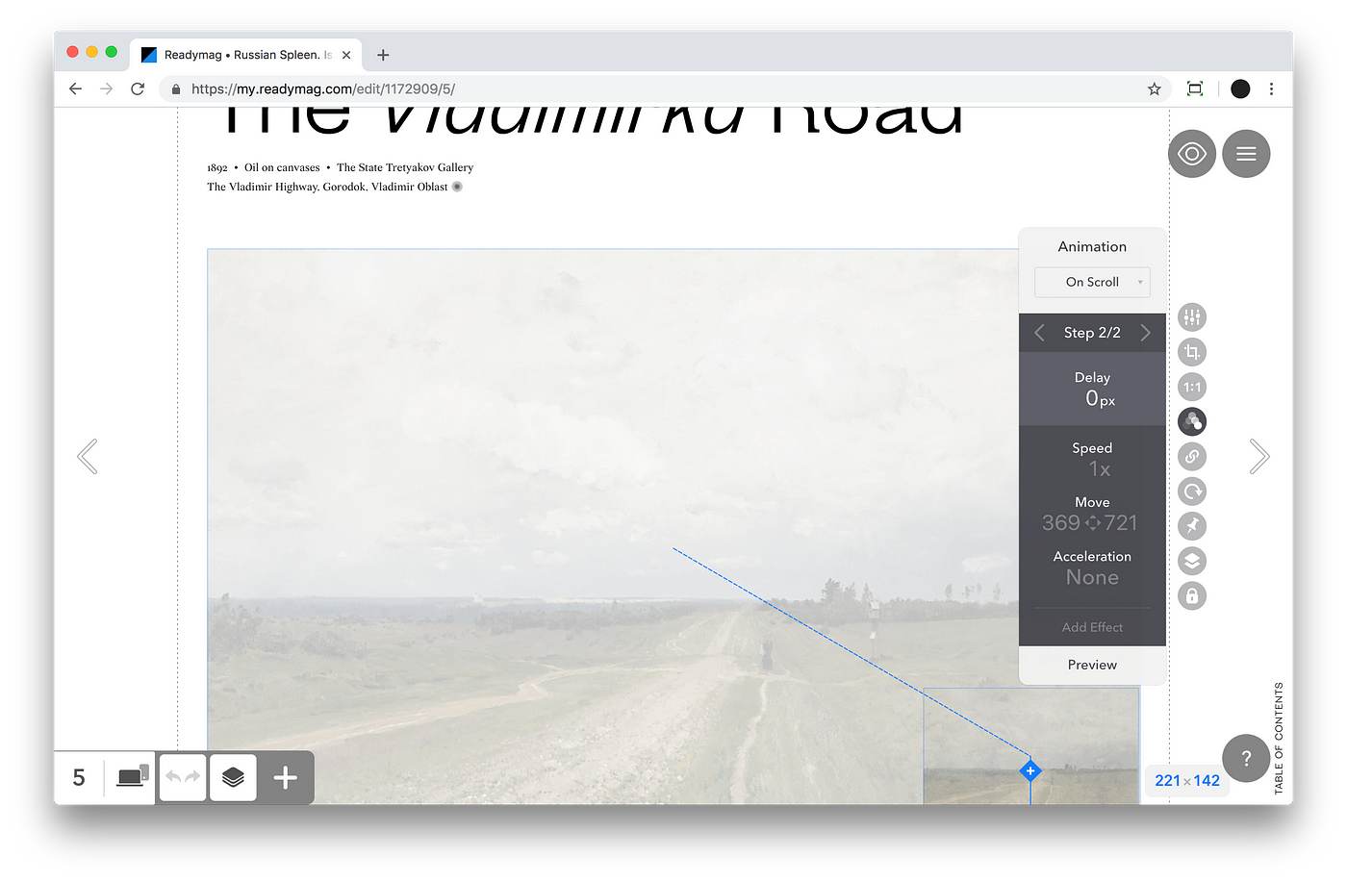Viewport: 1347px width, 882px height.
Task: Click the Animation panel title
Action: tap(1092, 247)
